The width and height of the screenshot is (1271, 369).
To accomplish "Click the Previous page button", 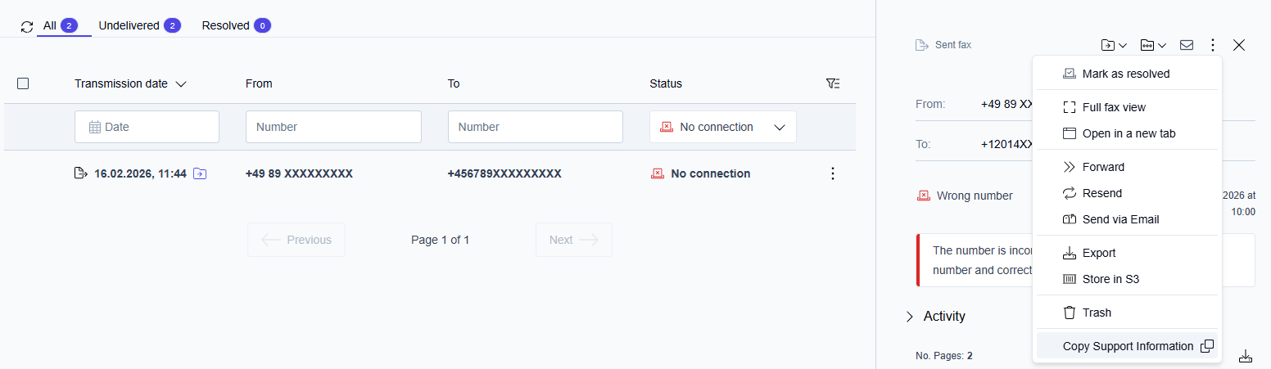I will point(296,240).
